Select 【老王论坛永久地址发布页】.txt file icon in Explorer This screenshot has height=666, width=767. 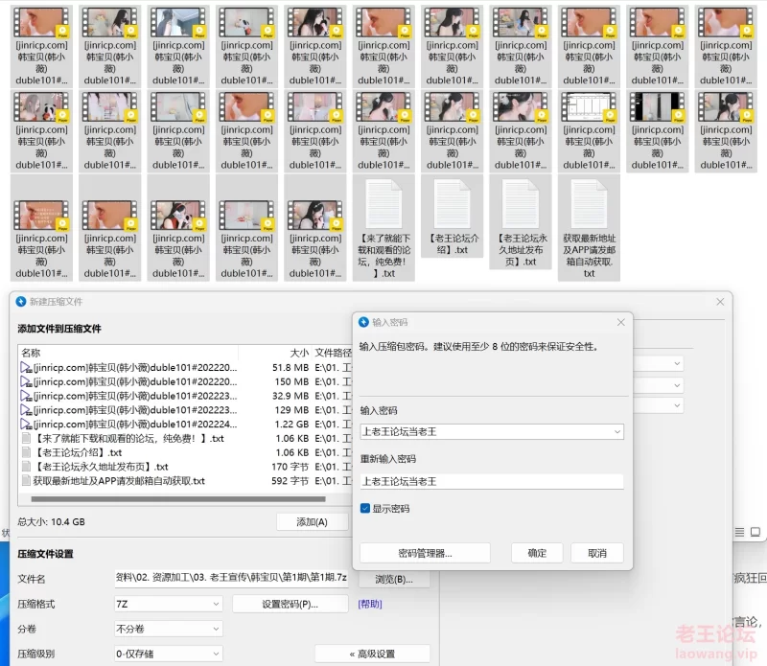click(521, 205)
